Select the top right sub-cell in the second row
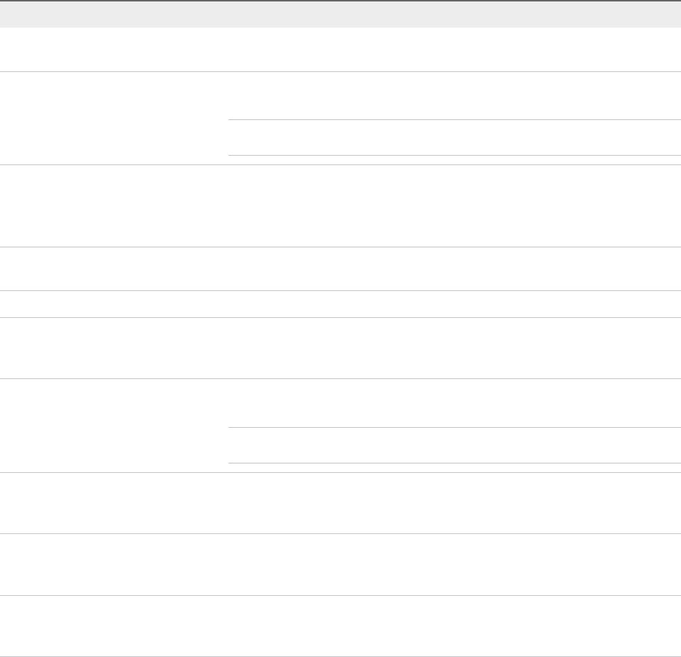681x657 pixels. pos(454,95)
